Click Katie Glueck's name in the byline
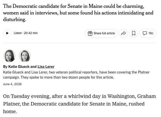 [x=19, y=67]
